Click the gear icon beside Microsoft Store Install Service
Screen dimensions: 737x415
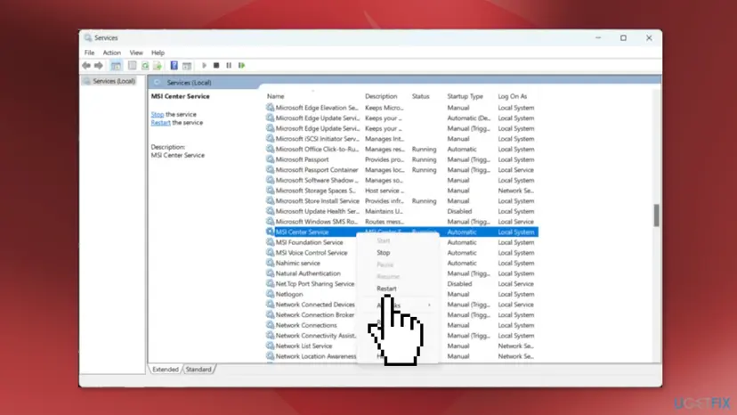(x=270, y=201)
